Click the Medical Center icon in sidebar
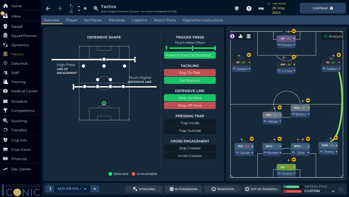 click(5, 91)
